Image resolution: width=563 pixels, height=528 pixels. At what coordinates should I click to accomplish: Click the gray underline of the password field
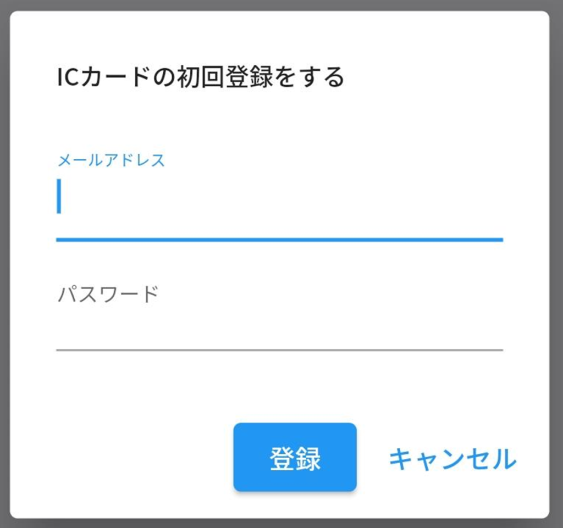coord(279,349)
